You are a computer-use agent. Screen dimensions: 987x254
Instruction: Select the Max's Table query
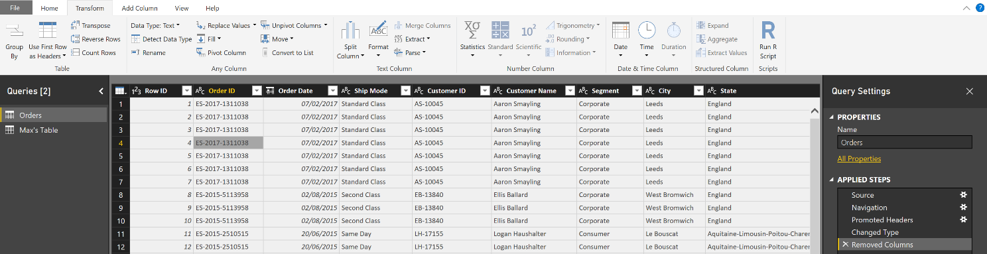(54, 129)
